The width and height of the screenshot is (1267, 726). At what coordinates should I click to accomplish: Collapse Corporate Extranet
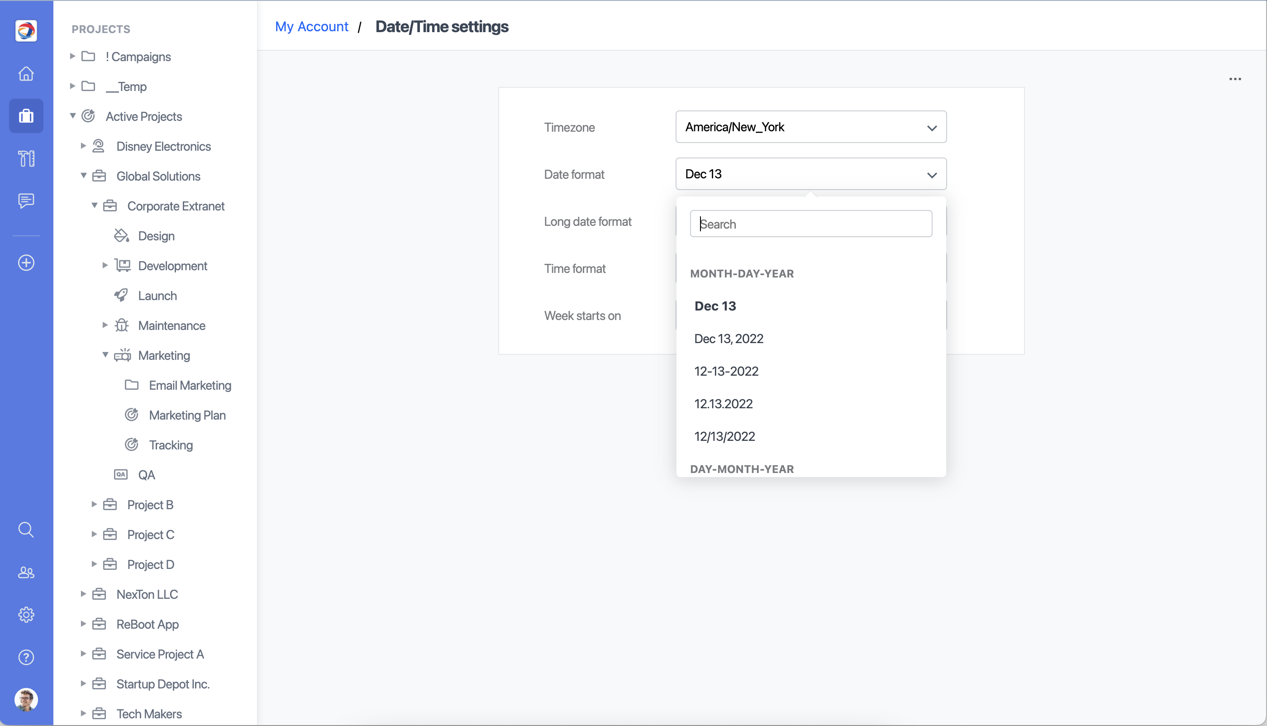95,205
